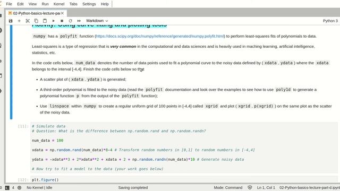Click the settings gear icon in status bar

tap(19, 187)
